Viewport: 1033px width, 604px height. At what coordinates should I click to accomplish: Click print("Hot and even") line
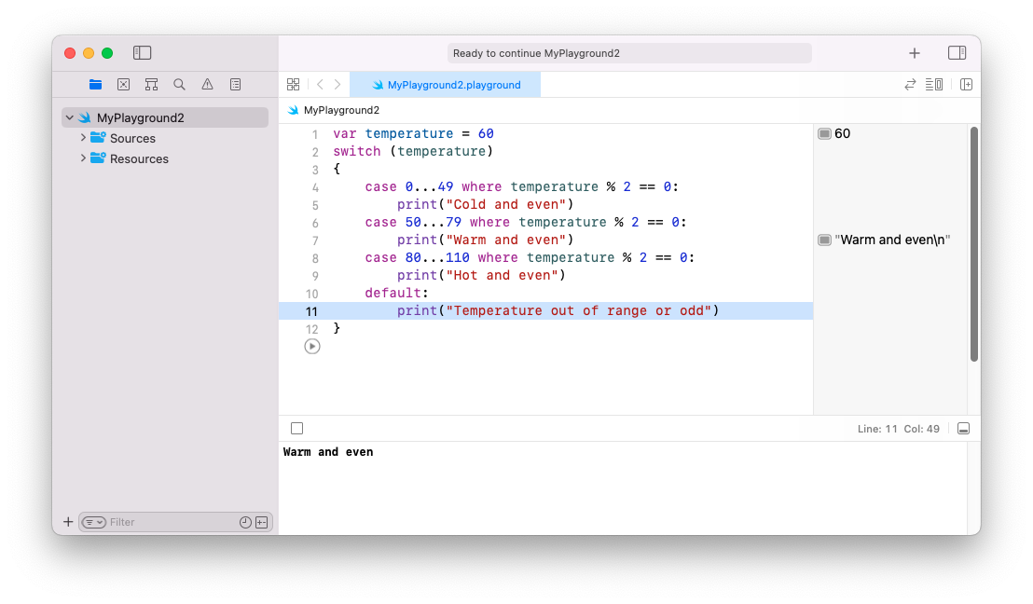click(482, 275)
